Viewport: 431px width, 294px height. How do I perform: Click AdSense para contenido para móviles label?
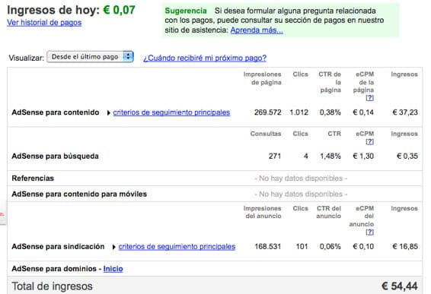click(x=79, y=194)
